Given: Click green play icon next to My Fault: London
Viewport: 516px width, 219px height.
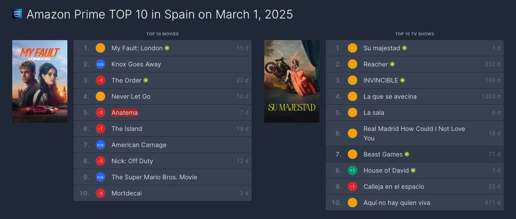Looking at the screenshot, I should click(x=167, y=48).
